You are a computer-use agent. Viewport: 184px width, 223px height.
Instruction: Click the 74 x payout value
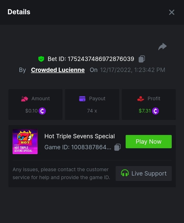point(92,111)
